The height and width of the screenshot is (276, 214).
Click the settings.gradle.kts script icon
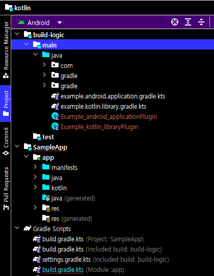click(37, 260)
